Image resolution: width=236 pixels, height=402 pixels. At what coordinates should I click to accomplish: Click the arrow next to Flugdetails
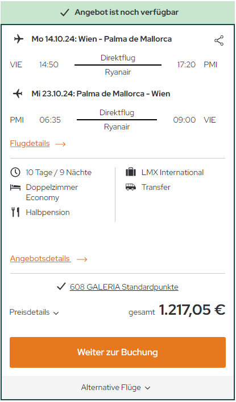pyautogui.click(x=60, y=144)
